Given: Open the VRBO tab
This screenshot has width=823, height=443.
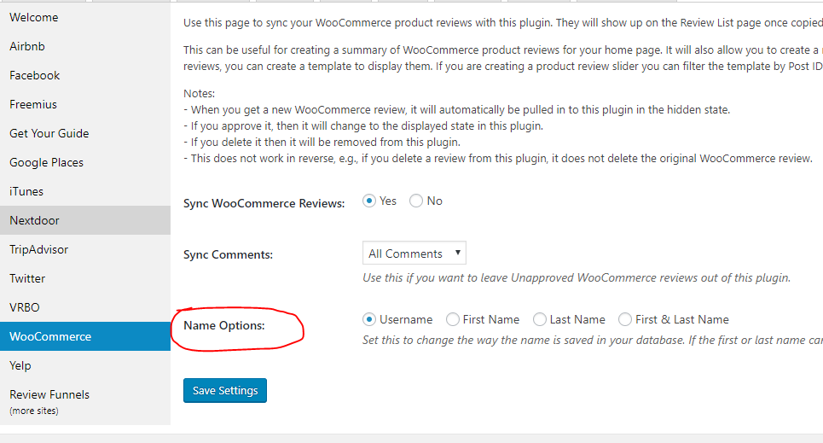Looking at the screenshot, I should pos(85,307).
